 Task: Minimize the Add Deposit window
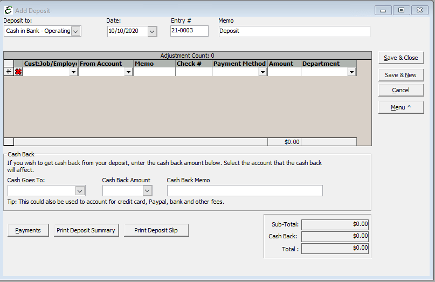383,10
